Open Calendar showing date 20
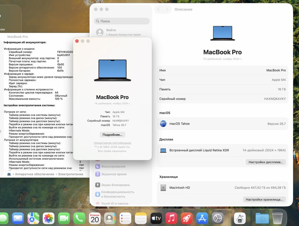 pyautogui.click(x=95, y=218)
